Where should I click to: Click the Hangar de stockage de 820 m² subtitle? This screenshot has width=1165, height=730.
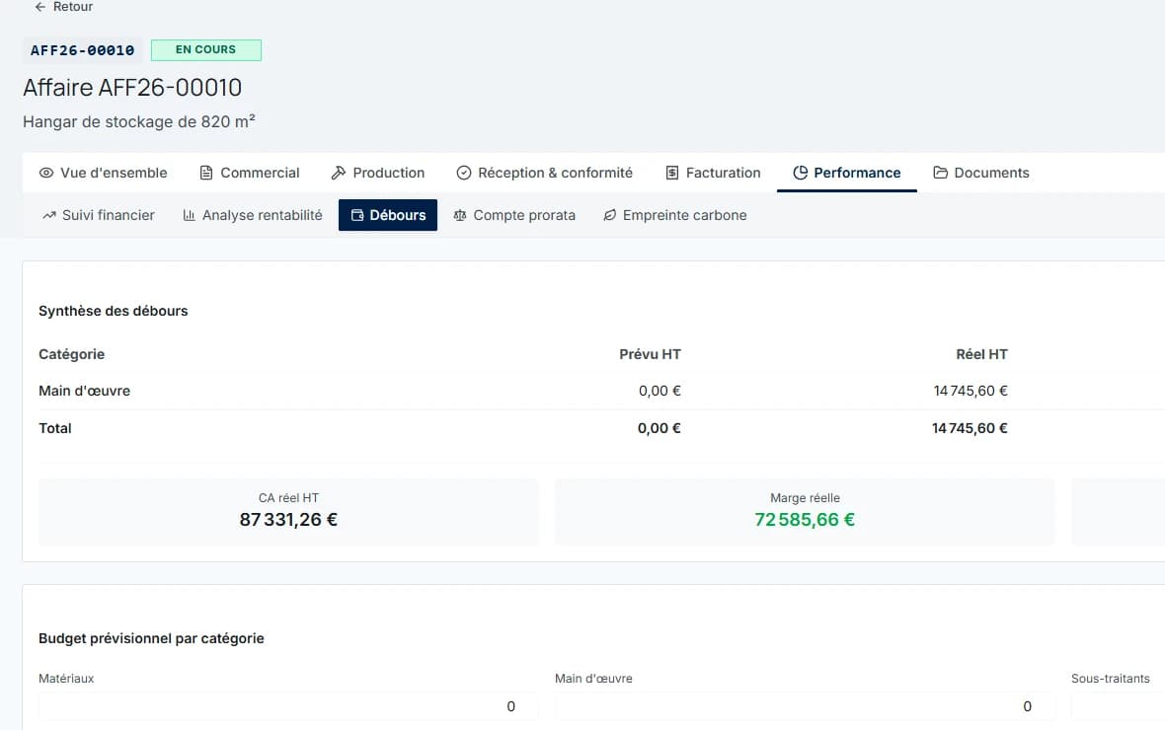point(139,121)
